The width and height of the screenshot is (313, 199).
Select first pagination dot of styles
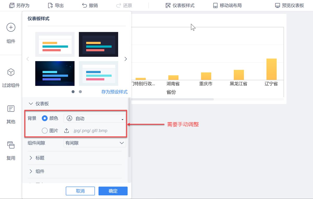click(73, 92)
